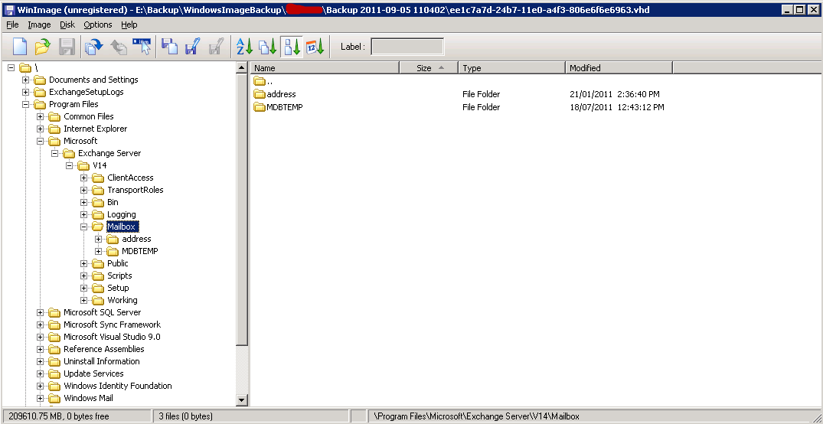The width and height of the screenshot is (823, 424).
Task: Click the grayed Save floppy icon
Action: pyautogui.click(x=67, y=47)
